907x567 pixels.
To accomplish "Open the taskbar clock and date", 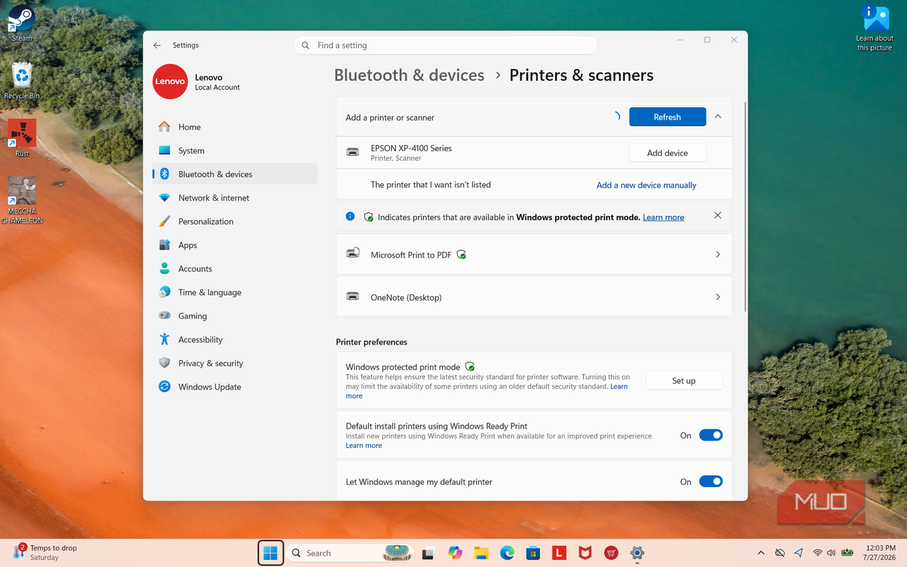I will pyautogui.click(x=881, y=553).
